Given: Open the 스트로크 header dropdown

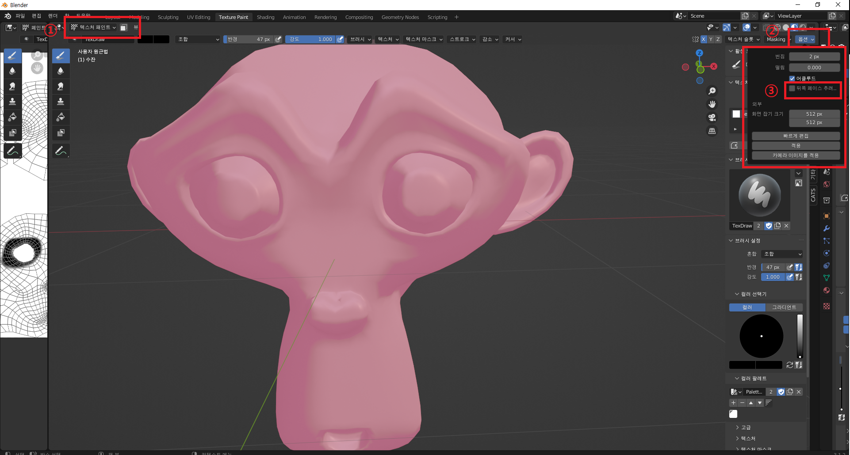Looking at the screenshot, I should (462, 39).
